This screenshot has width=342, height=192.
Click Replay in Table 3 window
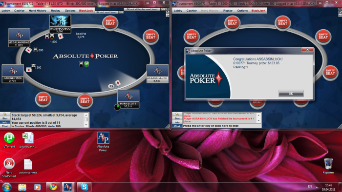[228, 11]
